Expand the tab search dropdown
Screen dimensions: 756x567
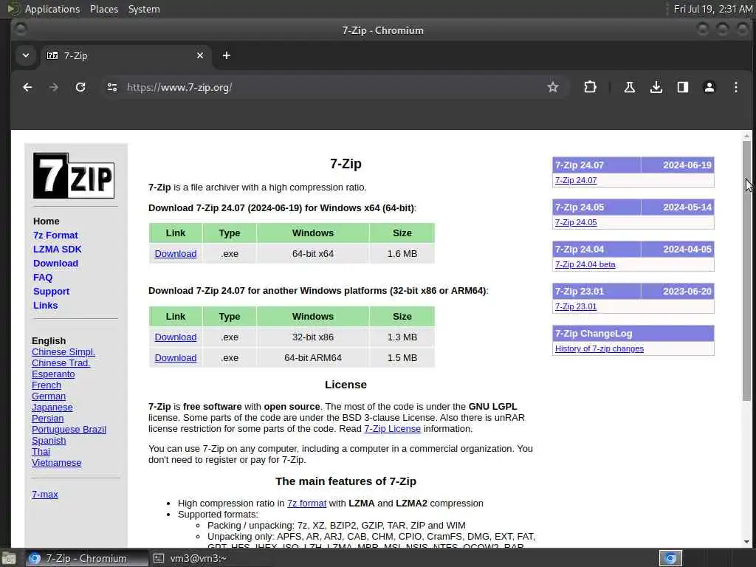(26, 55)
